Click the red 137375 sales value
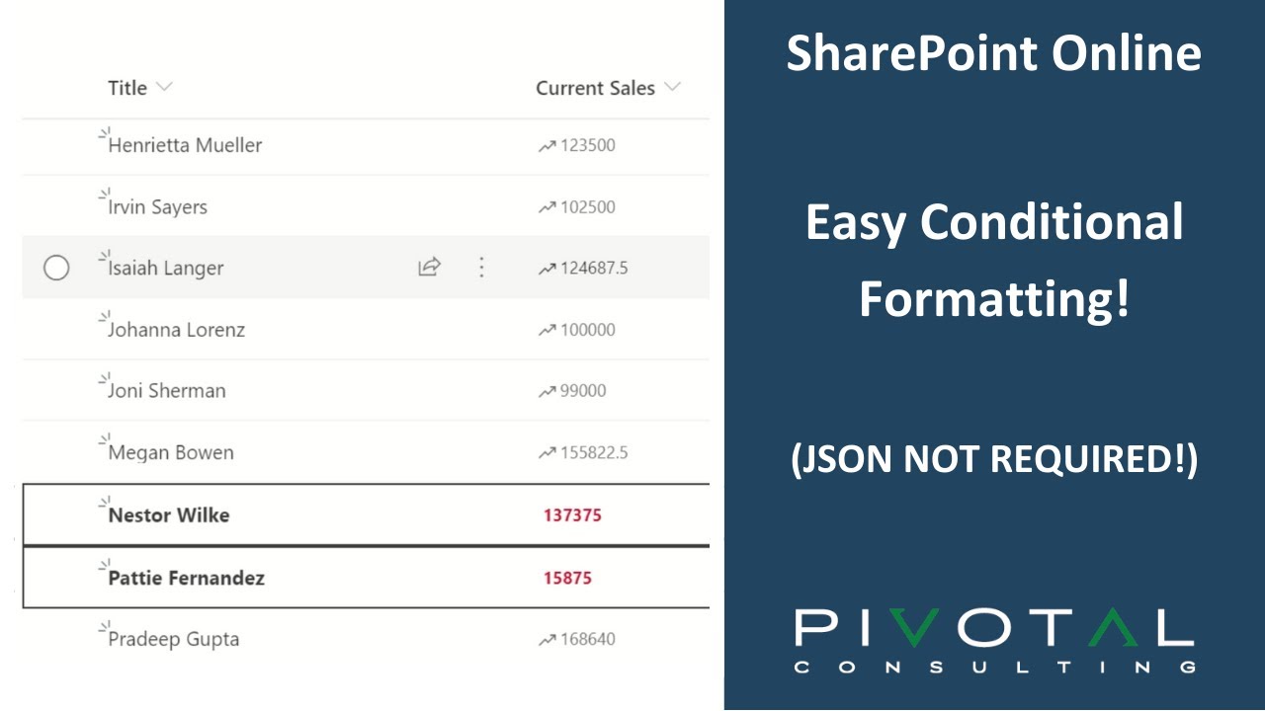The image size is (1265, 711). pos(572,515)
